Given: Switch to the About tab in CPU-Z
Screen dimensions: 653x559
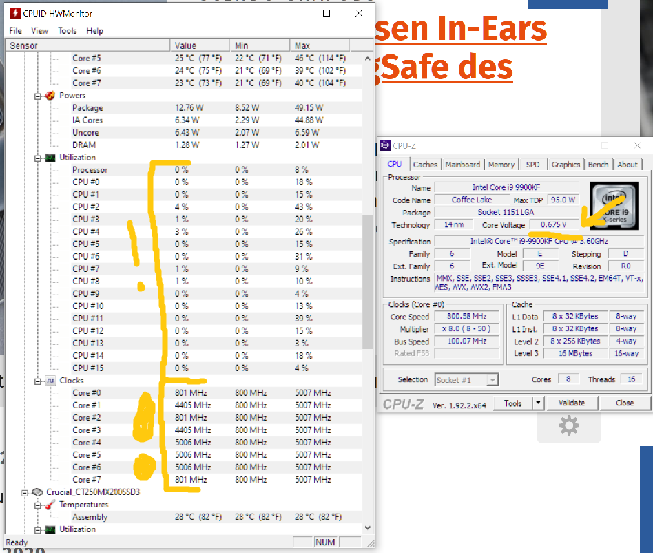Looking at the screenshot, I should click(x=628, y=165).
